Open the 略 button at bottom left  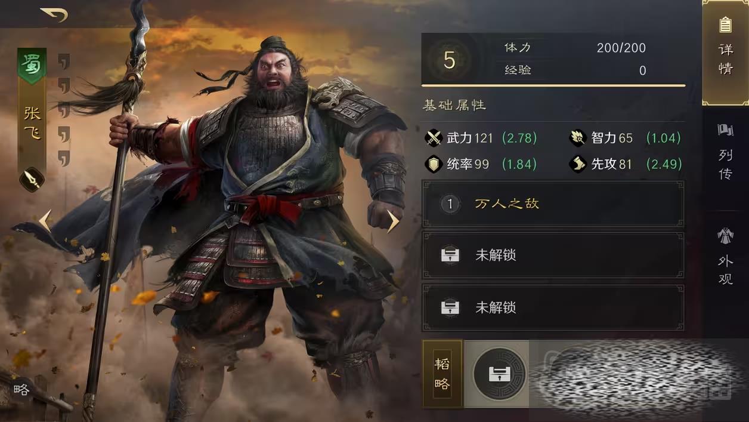coord(21,390)
